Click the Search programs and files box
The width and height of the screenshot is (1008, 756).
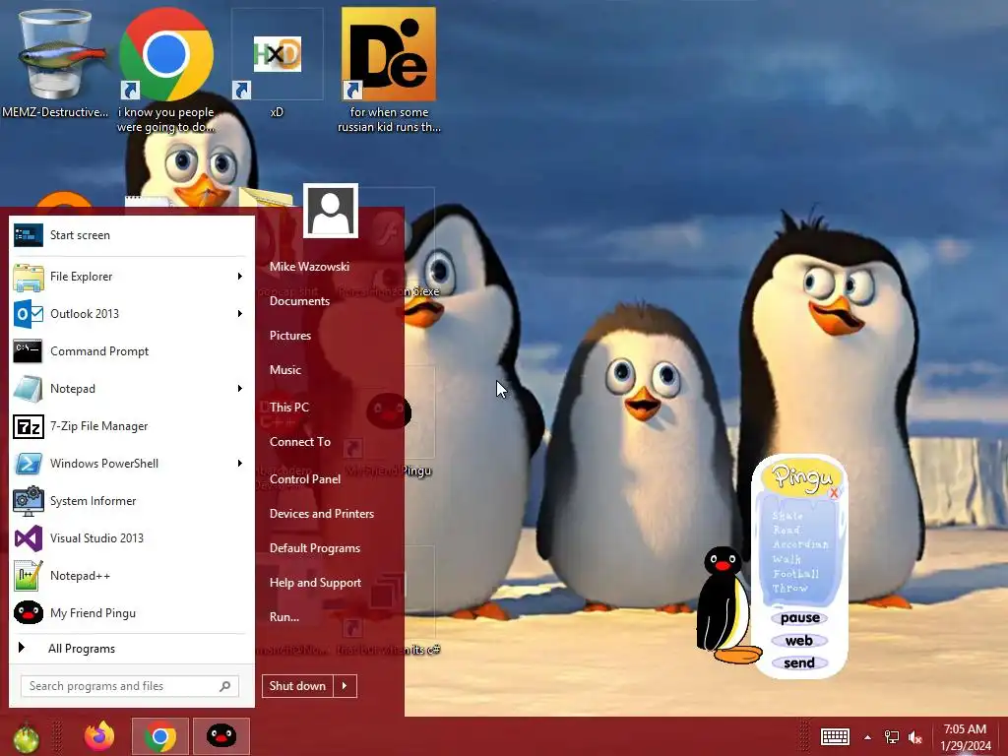(x=129, y=686)
